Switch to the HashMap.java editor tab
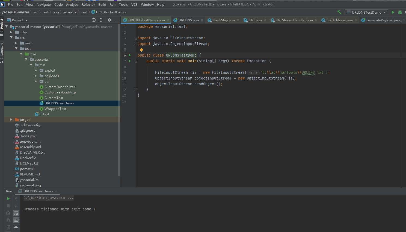The height and width of the screenshot is (232, 406). (x=223, y=20)
